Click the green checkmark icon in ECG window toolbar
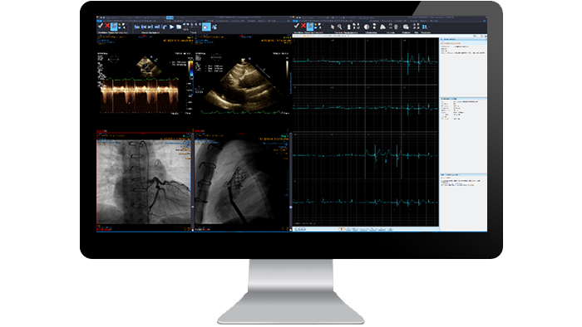 tap(297, 26)
